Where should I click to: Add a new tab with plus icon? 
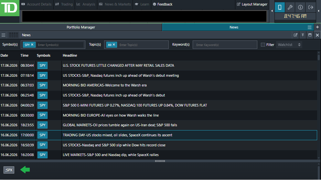point(317,27)
